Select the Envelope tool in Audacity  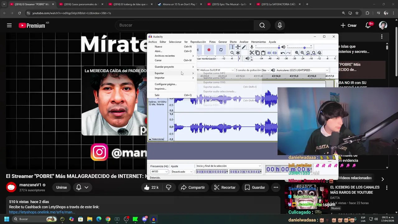[238, 47]
